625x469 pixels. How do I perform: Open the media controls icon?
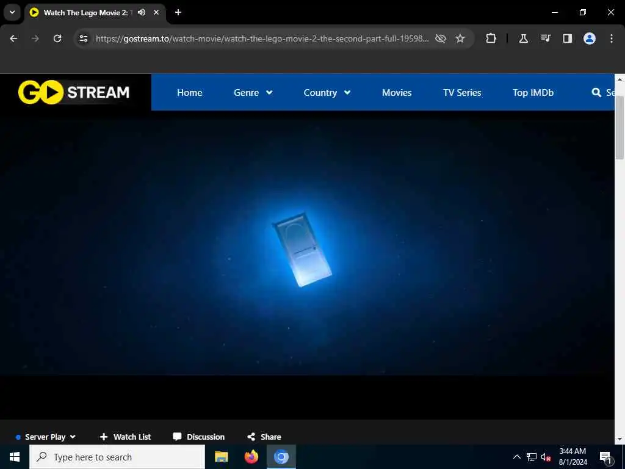pos(546,38)
